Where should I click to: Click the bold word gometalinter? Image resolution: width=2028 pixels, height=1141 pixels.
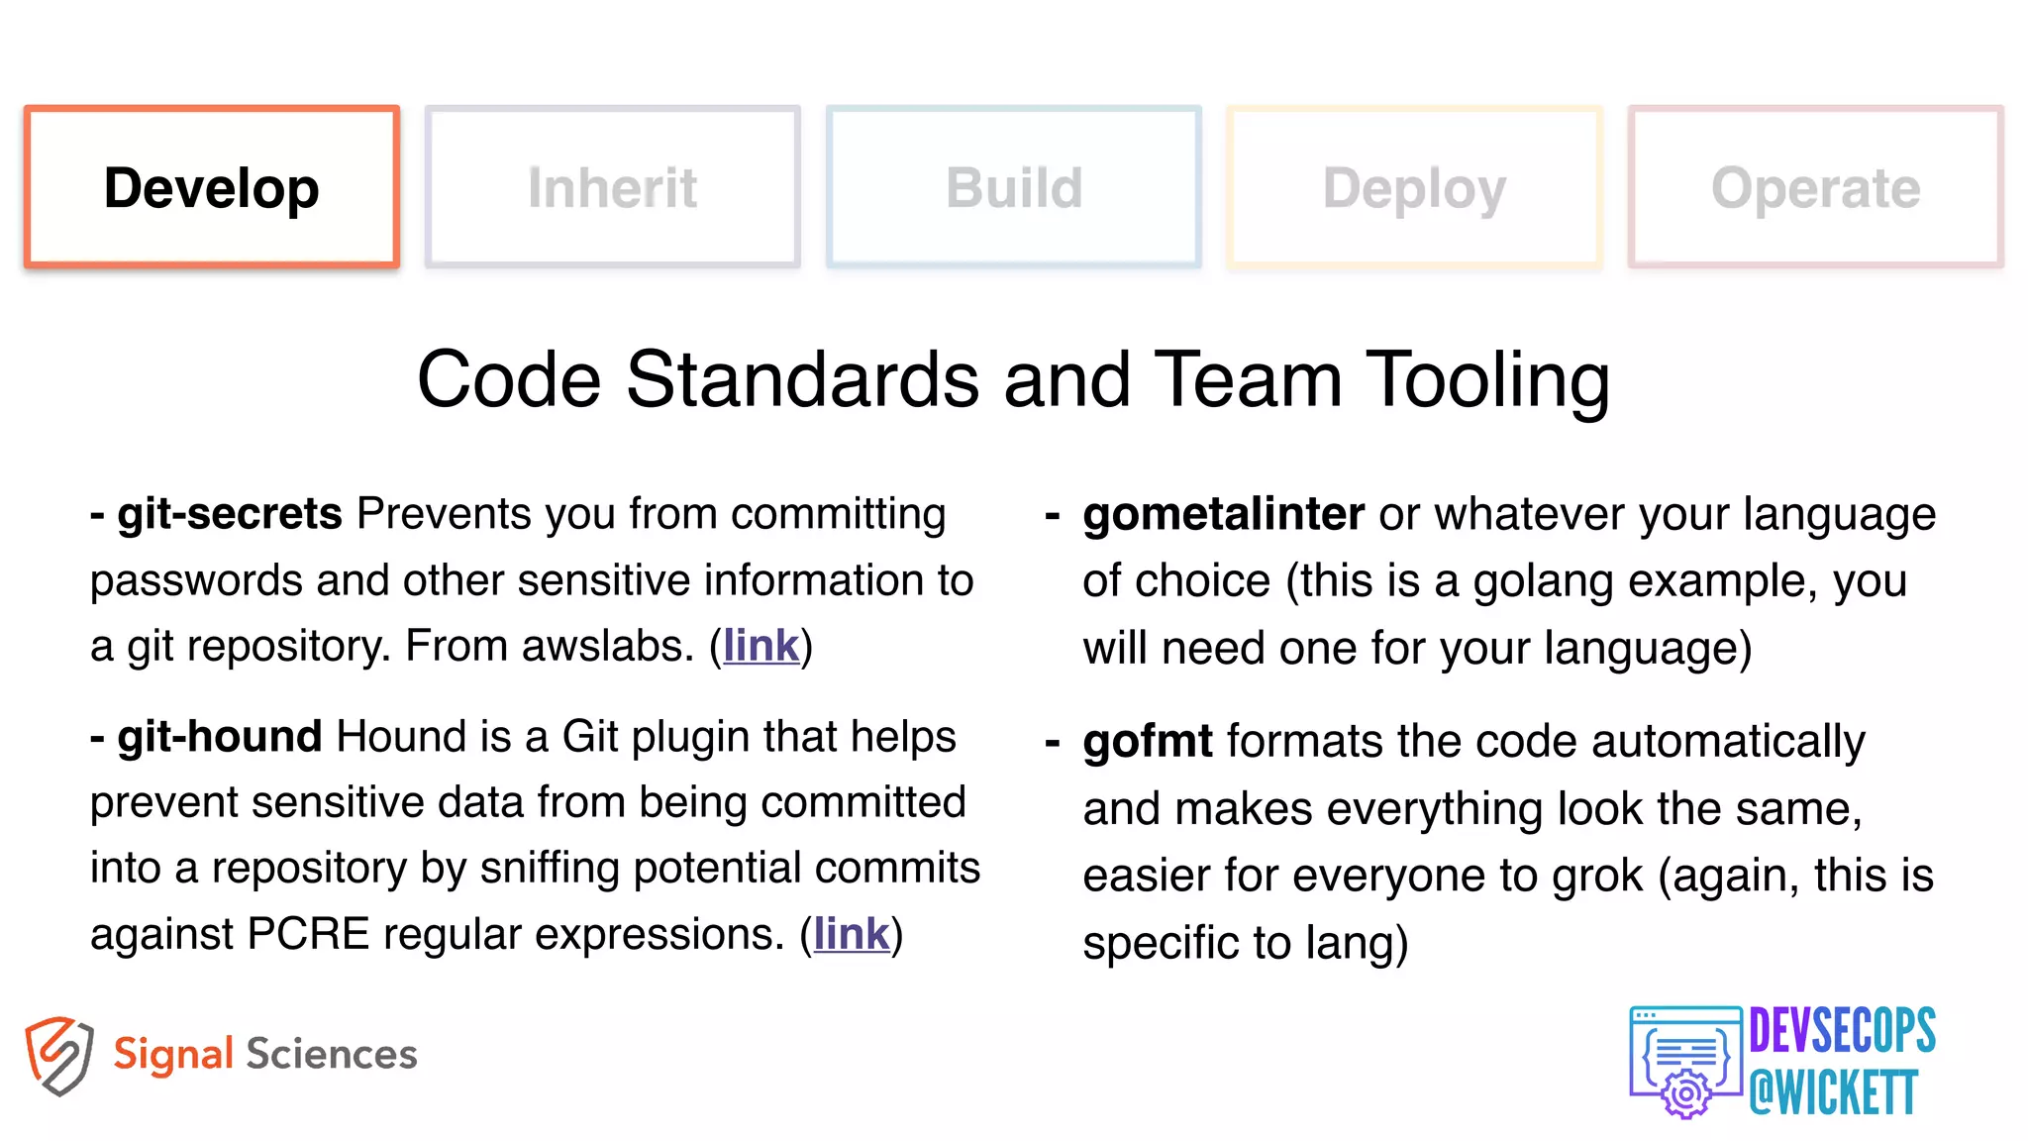pyautogui.click(x=1224, y=515)
